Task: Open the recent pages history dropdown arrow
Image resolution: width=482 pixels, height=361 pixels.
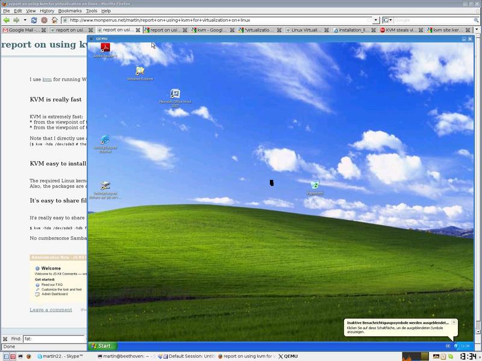Action: coord(25,20)
